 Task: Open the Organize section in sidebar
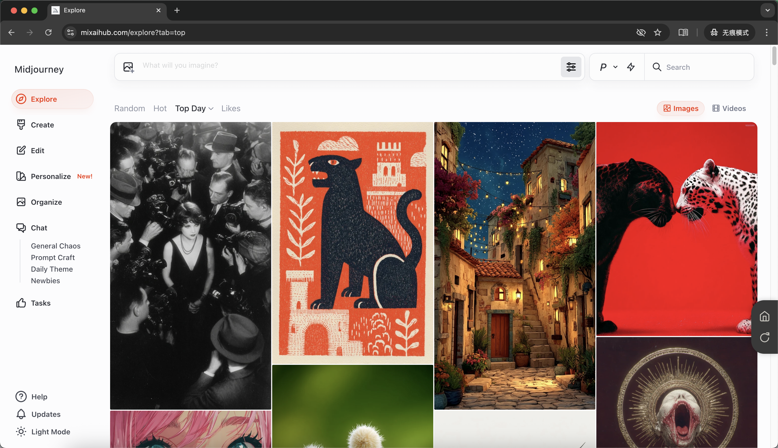pos(46,202)
